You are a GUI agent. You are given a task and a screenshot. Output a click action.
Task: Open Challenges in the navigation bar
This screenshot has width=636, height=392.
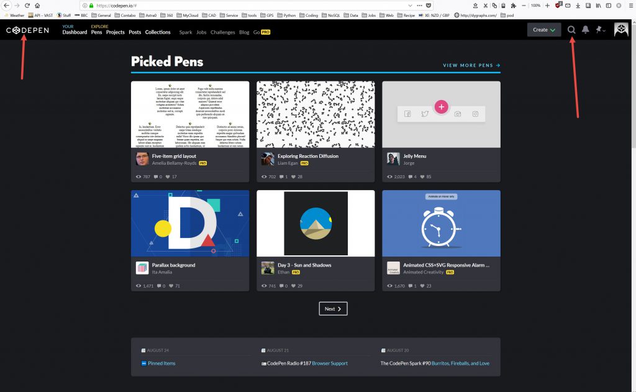point(222,32)
